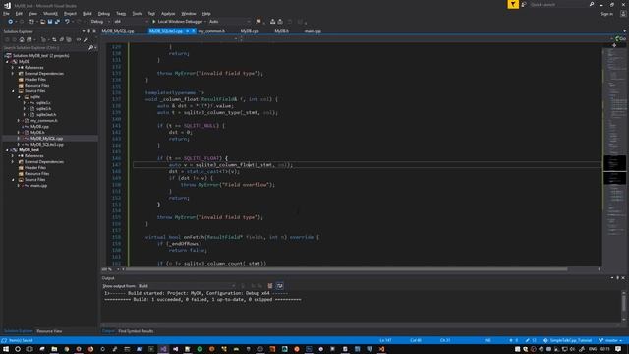Click the Navigate Backward toolbar icon

tap(11, 22)
